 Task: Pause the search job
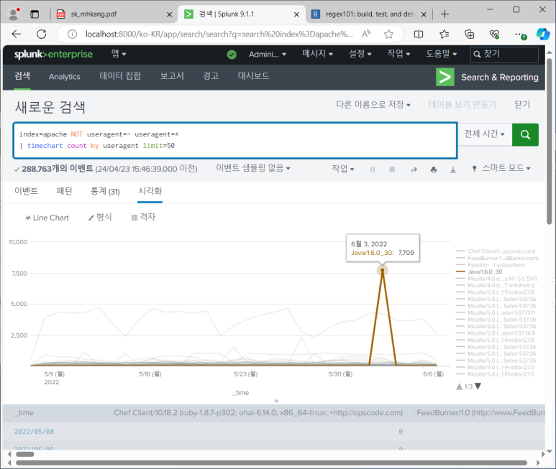(373, 170)
